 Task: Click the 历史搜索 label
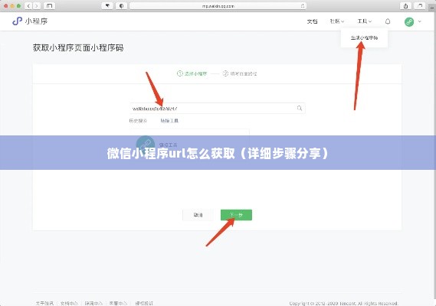(x=138, y=121)
